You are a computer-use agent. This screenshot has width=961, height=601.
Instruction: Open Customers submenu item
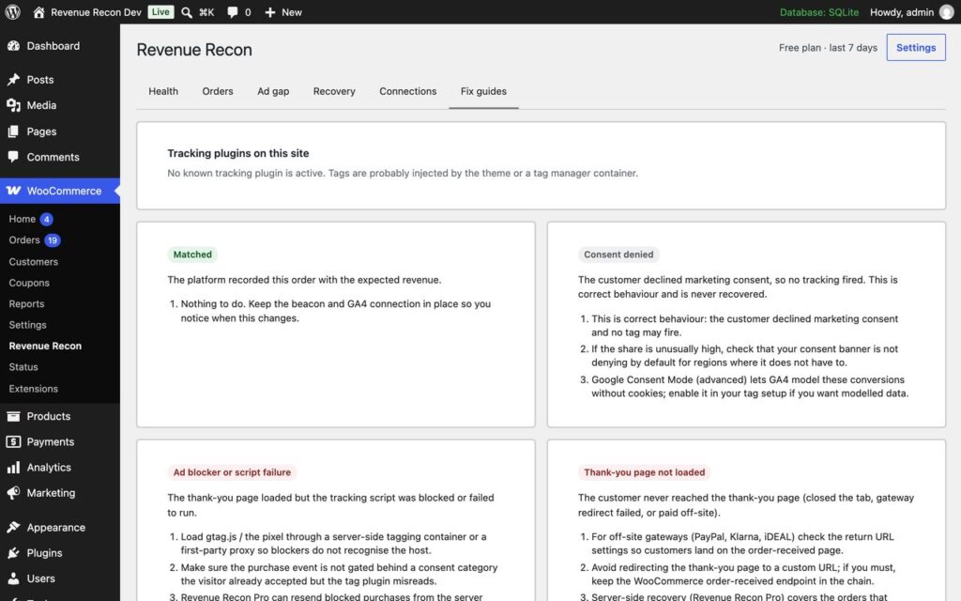(33, 262)
